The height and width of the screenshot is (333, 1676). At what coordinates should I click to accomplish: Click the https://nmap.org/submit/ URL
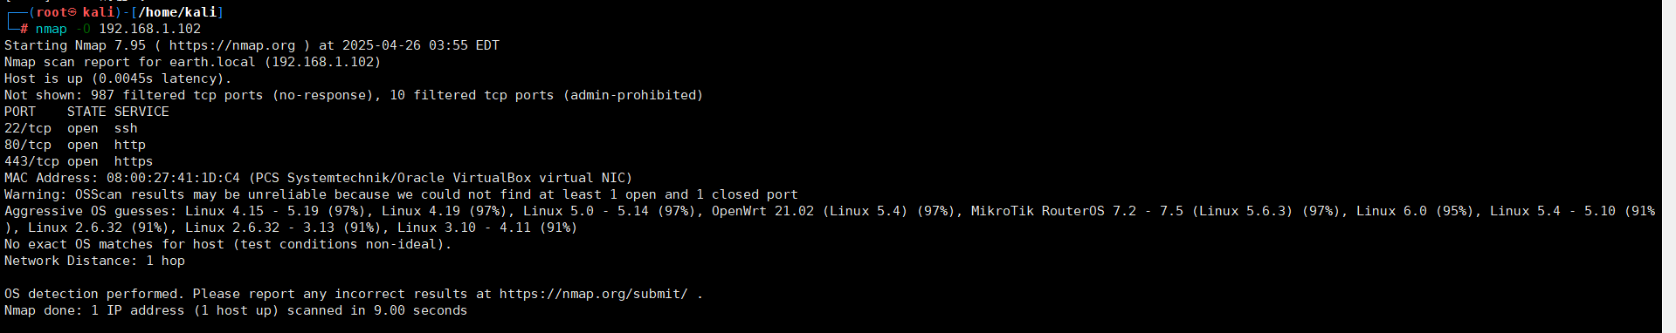pos(593,294)
